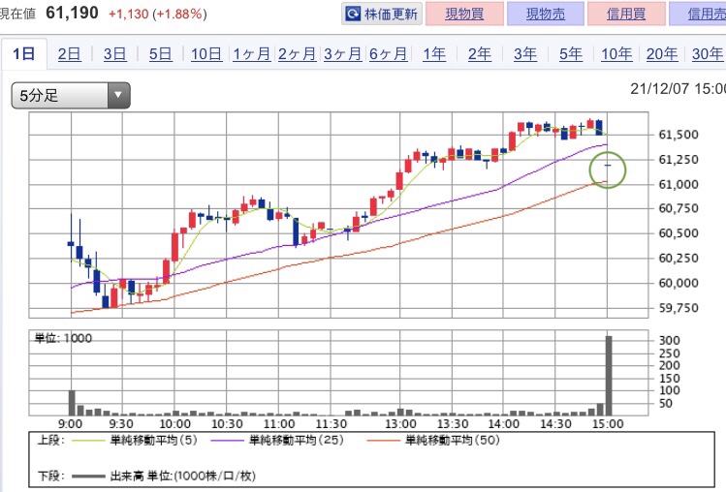Click the 信用買 button

click(626, 14)
